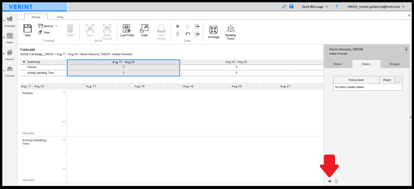
Task: Select the Activity Handling Time summary row label
Action: click(40, 73)
